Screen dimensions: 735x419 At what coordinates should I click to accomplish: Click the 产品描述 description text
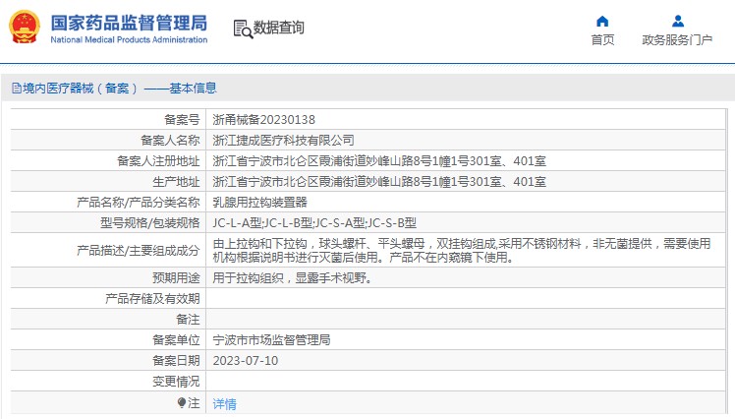pyautogui.click(x=462, y=250)
